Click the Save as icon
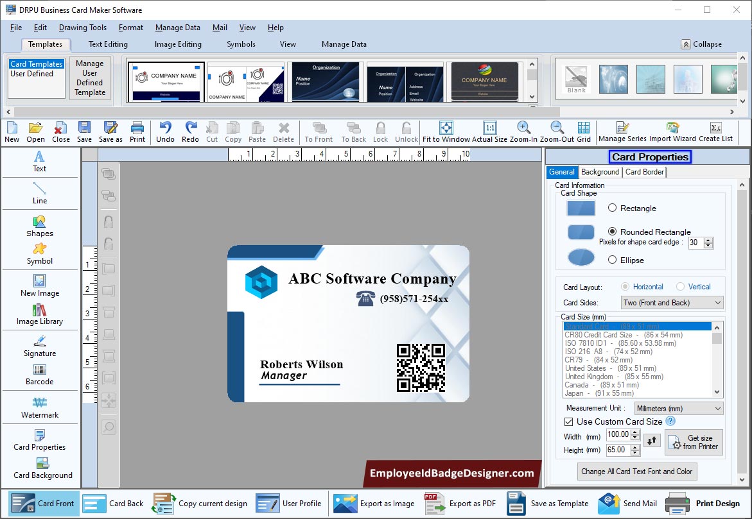This screenshot has height=519, width=752. (x=110, y=132)
